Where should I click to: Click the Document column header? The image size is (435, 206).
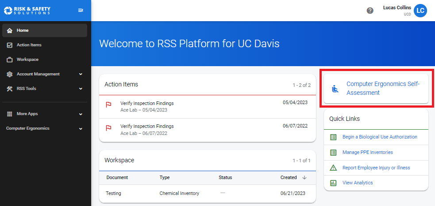[x=117, y=177]
